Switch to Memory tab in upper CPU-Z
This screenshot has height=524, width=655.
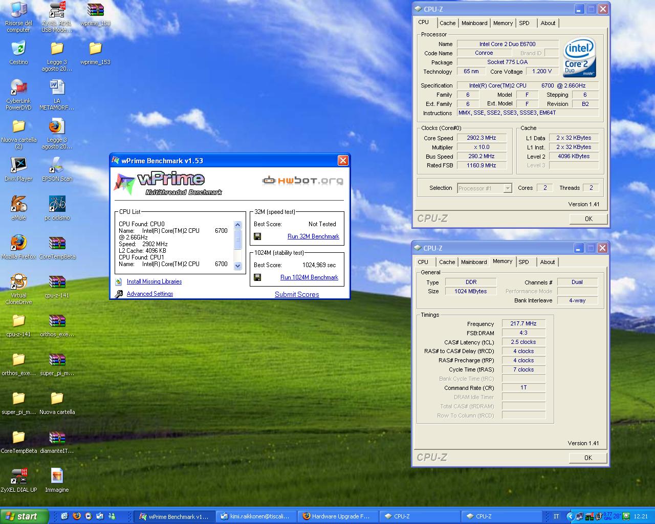click(503, 23)
